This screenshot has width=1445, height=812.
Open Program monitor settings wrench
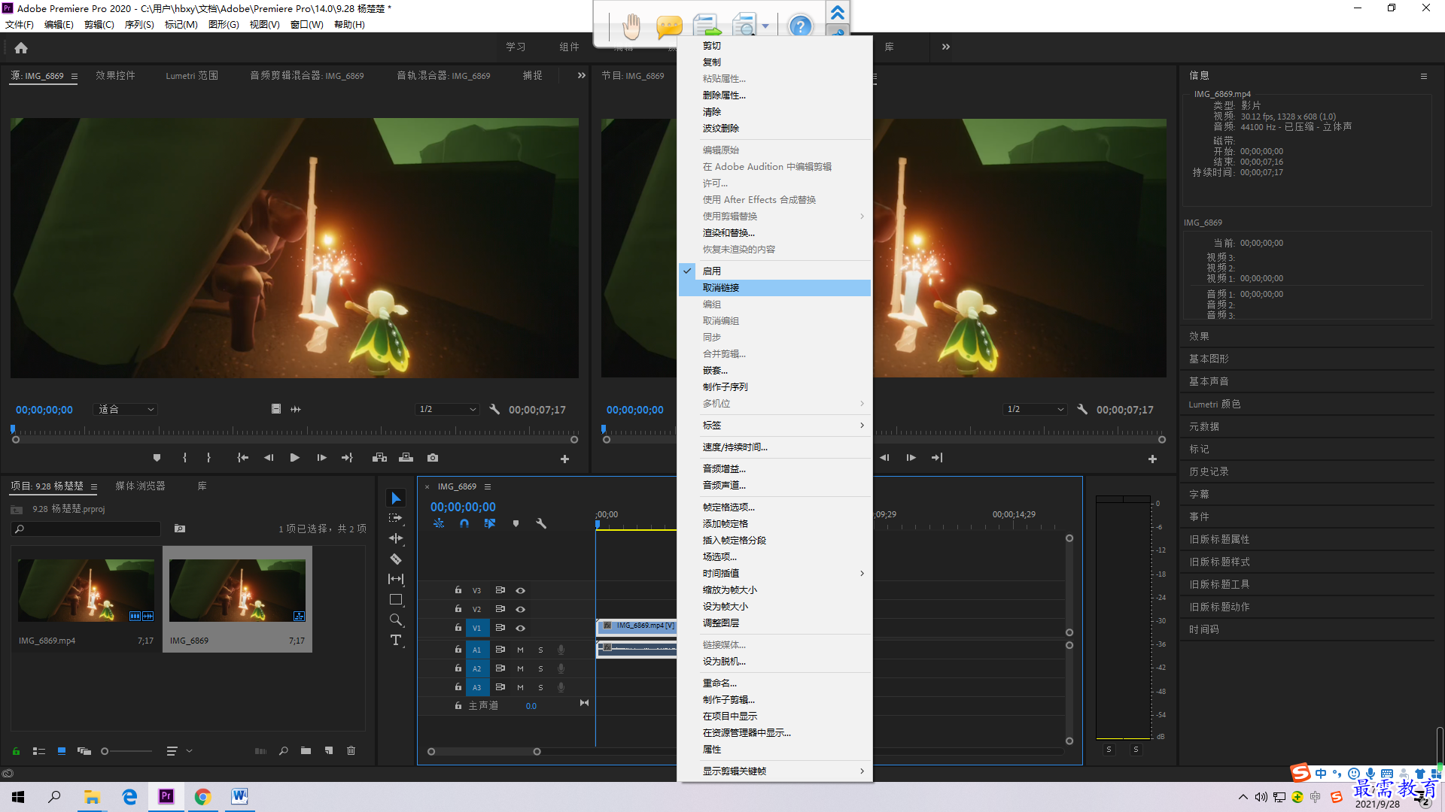pyautogui.click(x=1082, y=410)
